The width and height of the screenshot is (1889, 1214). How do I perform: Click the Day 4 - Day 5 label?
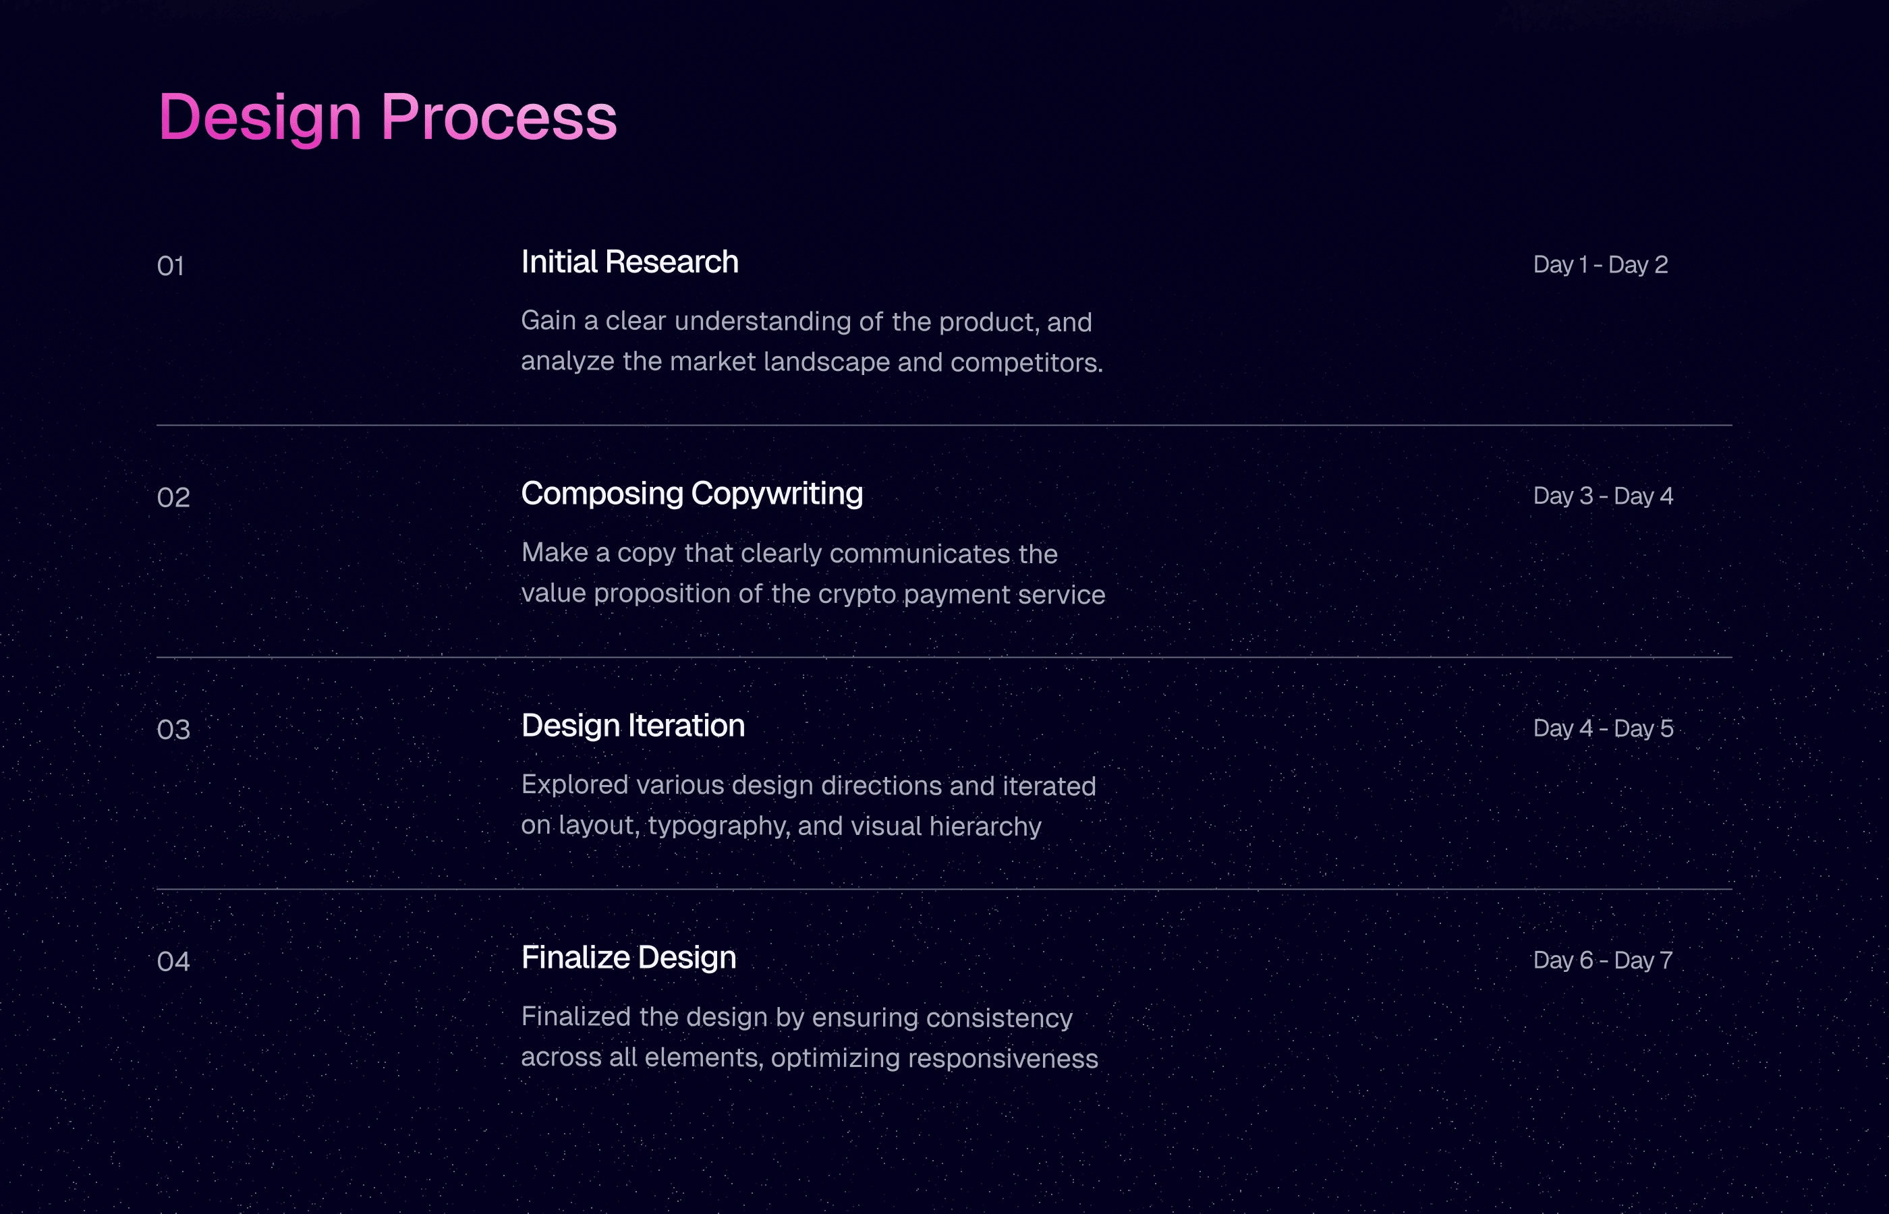[x=1603, y=728]
